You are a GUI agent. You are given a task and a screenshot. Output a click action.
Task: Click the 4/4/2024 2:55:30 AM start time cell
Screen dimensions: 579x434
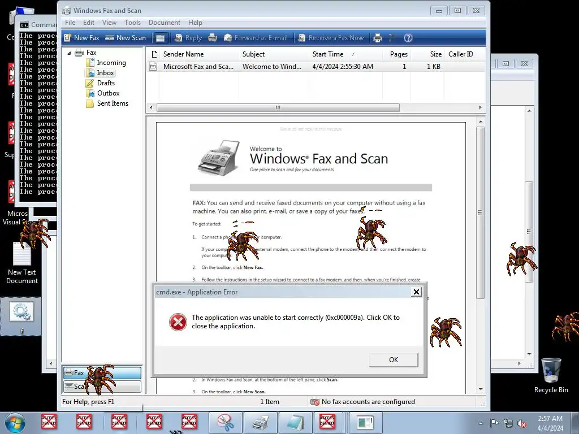click(343, 67)
